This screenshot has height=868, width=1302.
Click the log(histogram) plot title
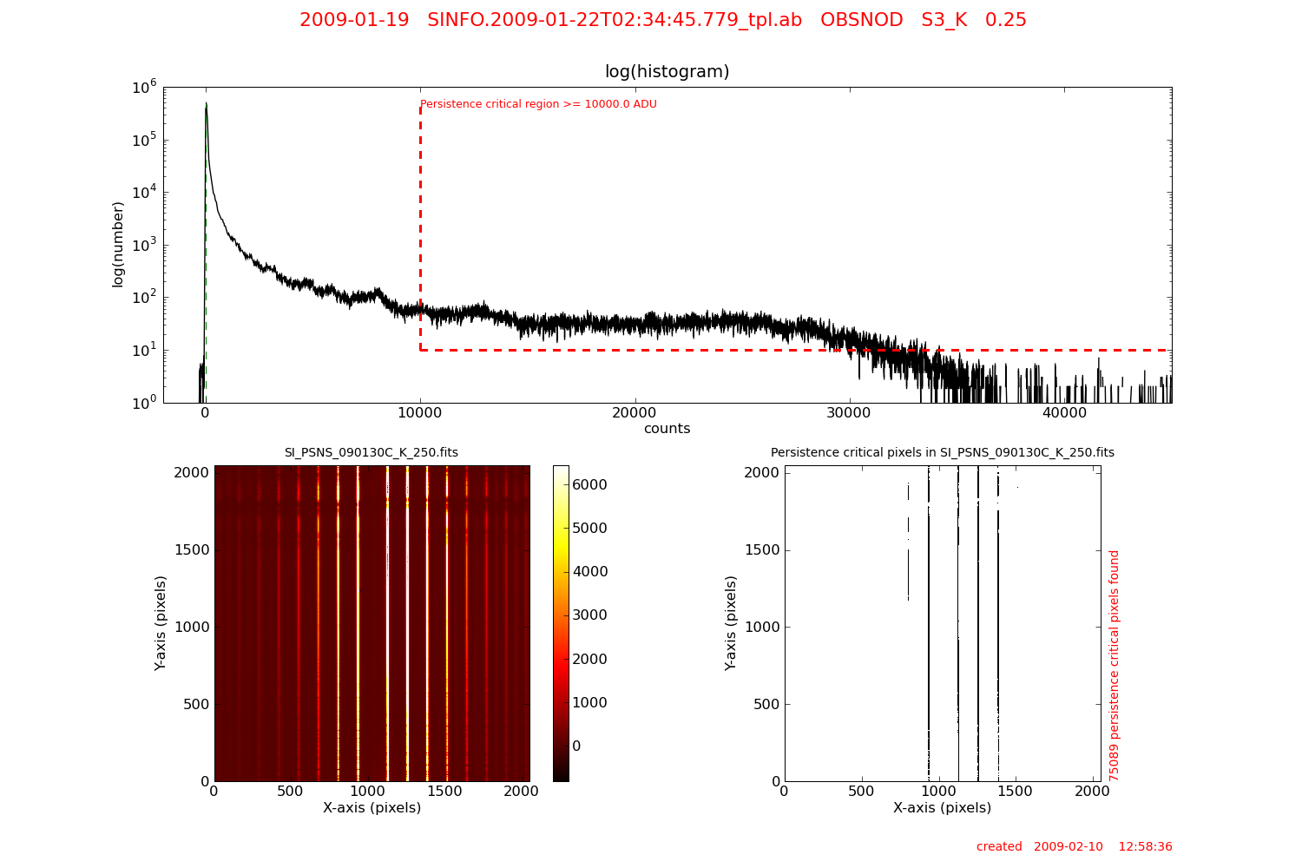(667, 72)
